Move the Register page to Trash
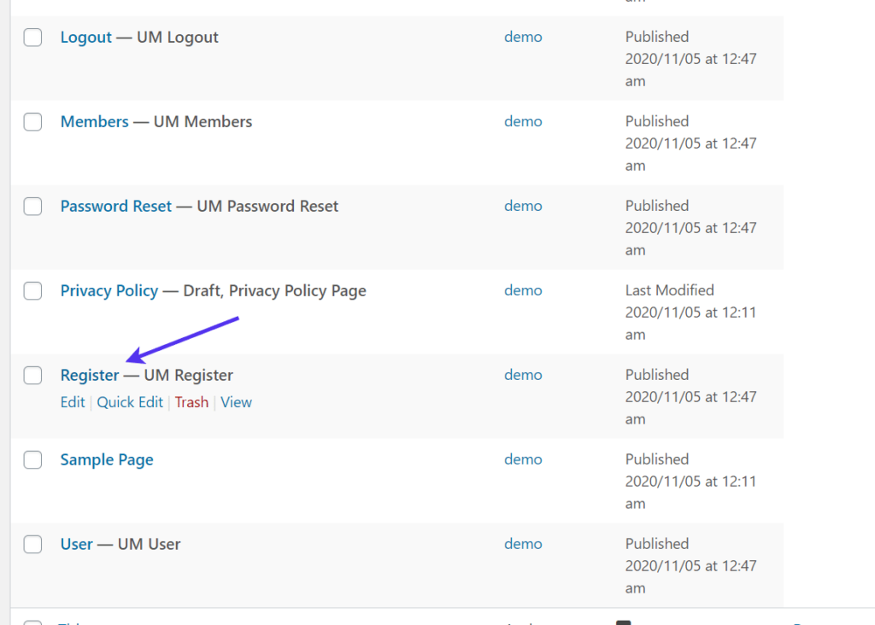 [x=191, y=402]
